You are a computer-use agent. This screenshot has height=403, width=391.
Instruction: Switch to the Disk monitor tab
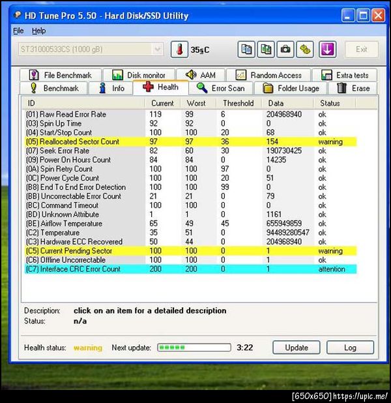pos(139,75)
